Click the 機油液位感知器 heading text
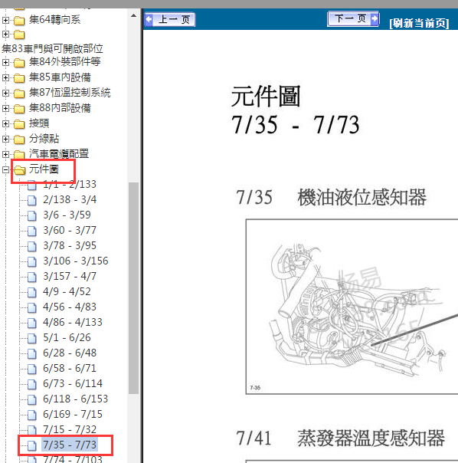This screenshot has width=458, height=463. (x=361, y=198)
